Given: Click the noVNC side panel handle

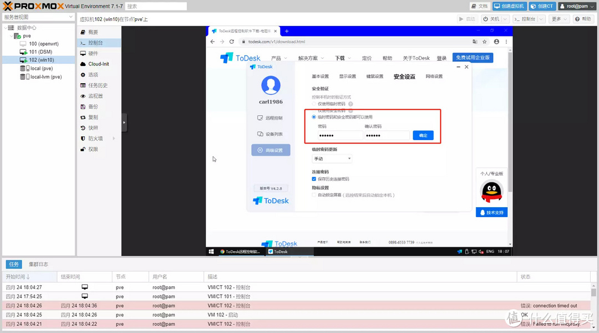Looking at the screenshot, I should coord(124,122).
